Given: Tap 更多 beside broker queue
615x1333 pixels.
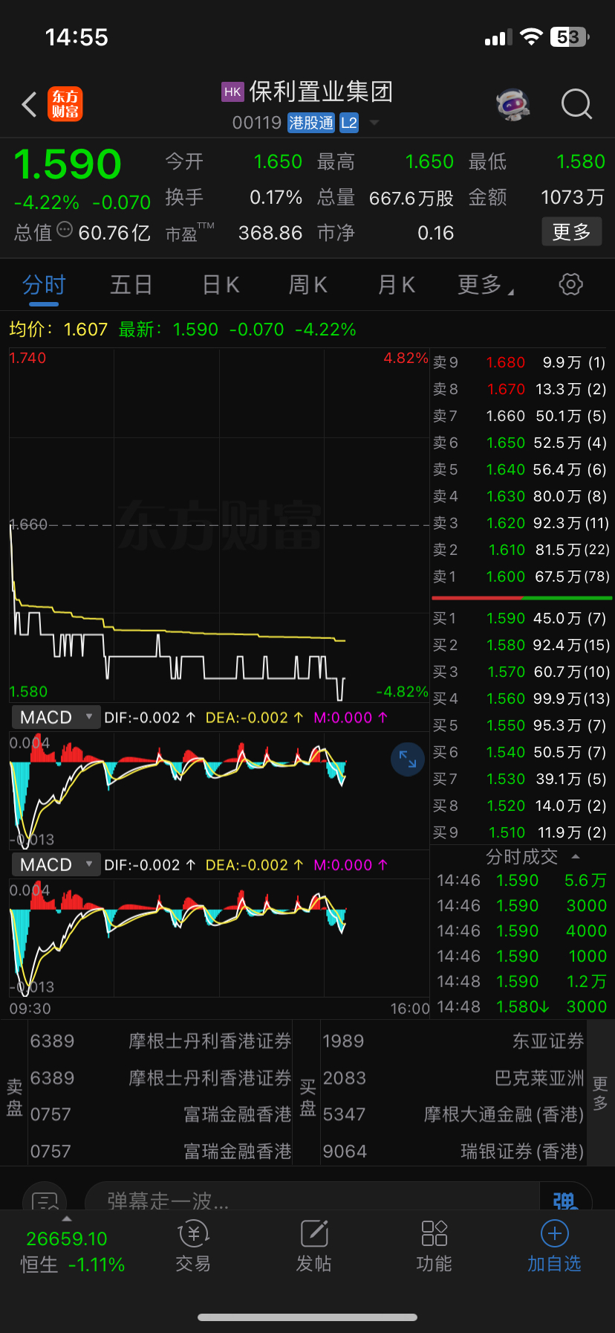Looking at the screenshot, I should click(600, 1094).
